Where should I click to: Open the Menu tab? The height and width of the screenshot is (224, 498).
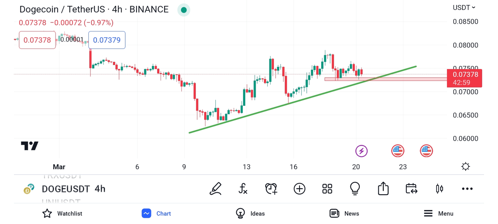438,213
